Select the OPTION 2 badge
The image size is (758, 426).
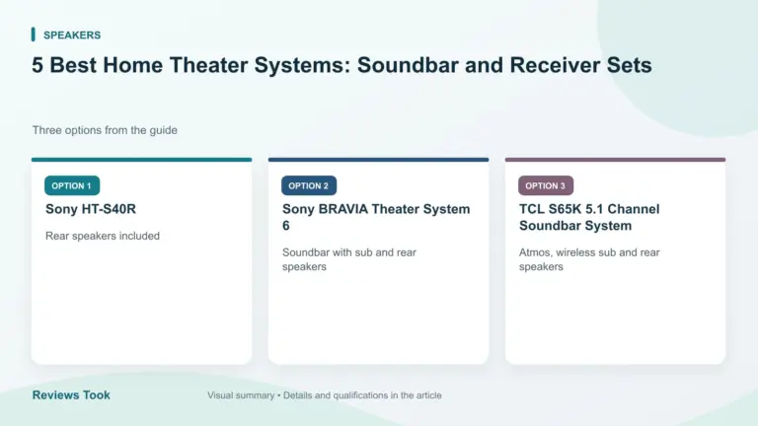click(x=309, y=185)
